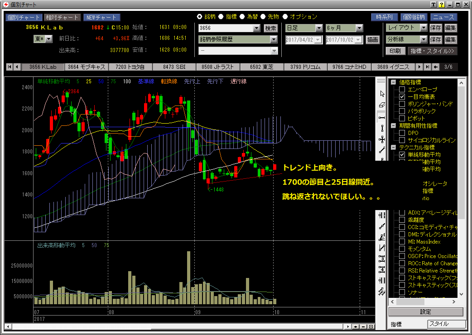This screenshot has width=472, height=335.
Task: Collapse the 価格指標 tree group
Action: [393, 82]
